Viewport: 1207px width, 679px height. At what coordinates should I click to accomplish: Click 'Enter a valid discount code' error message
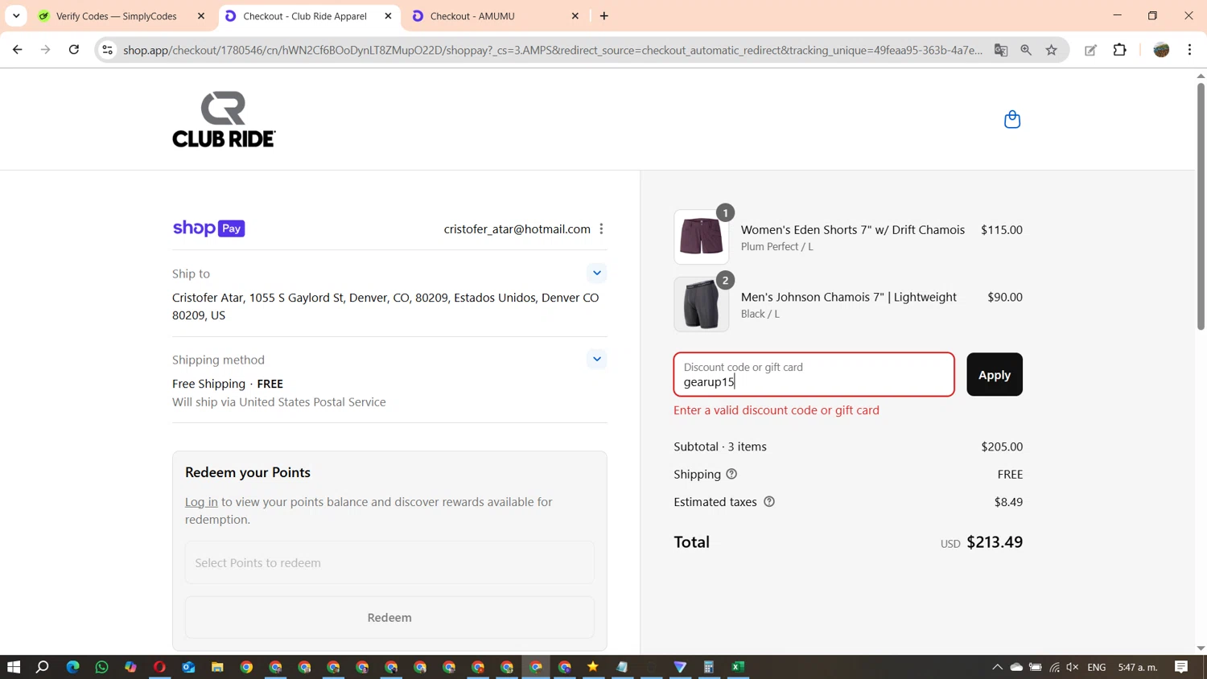pos(777,410)
